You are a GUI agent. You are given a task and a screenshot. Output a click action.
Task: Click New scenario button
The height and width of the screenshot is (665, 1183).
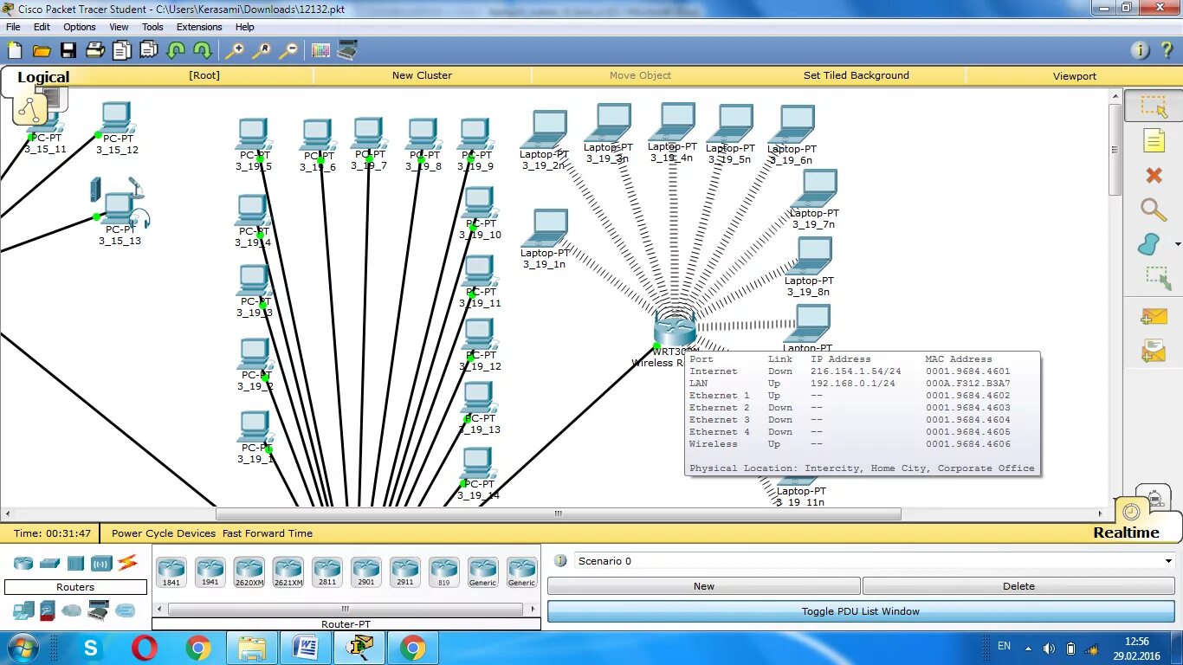click(704, 586)
